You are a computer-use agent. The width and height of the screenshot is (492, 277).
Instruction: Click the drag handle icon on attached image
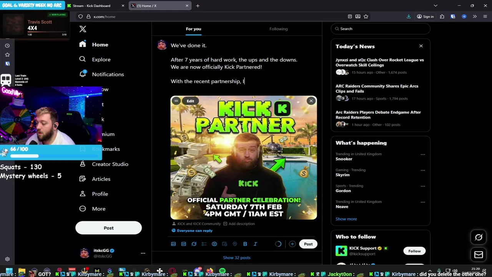(x=176, y=101)
